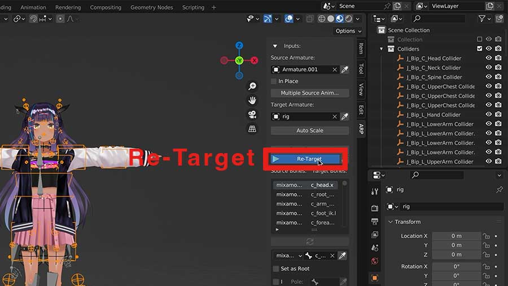Enable the In Place checkbox
Viewport: 508px width, 286px height.
click(x=274, y=81)
